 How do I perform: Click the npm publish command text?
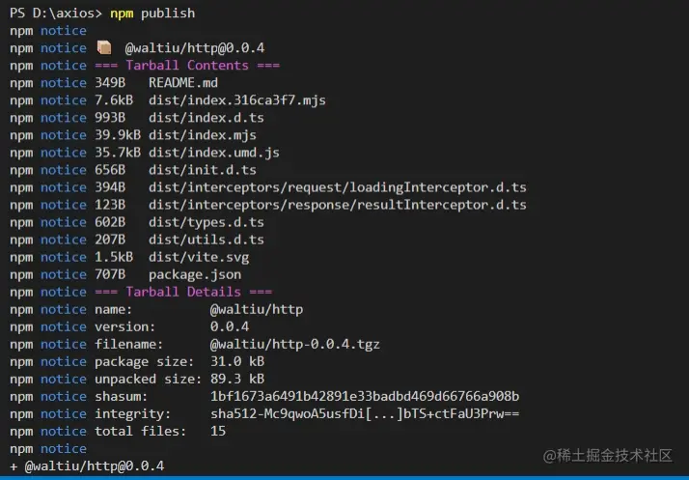[152, 14]
